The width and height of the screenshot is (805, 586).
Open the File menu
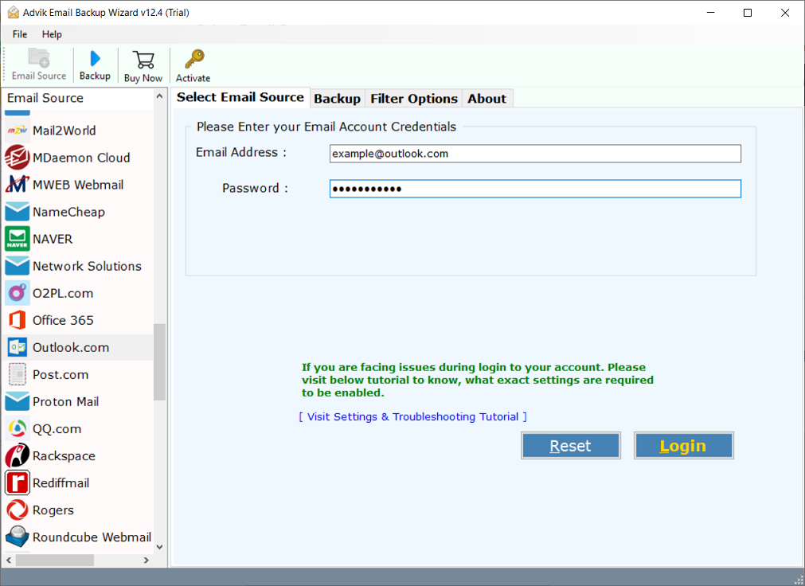[x=20, y=34]
